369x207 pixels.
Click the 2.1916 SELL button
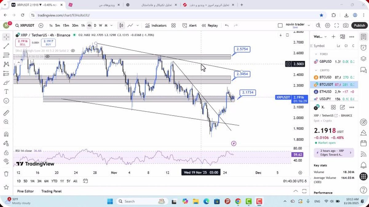pos(22,43)
